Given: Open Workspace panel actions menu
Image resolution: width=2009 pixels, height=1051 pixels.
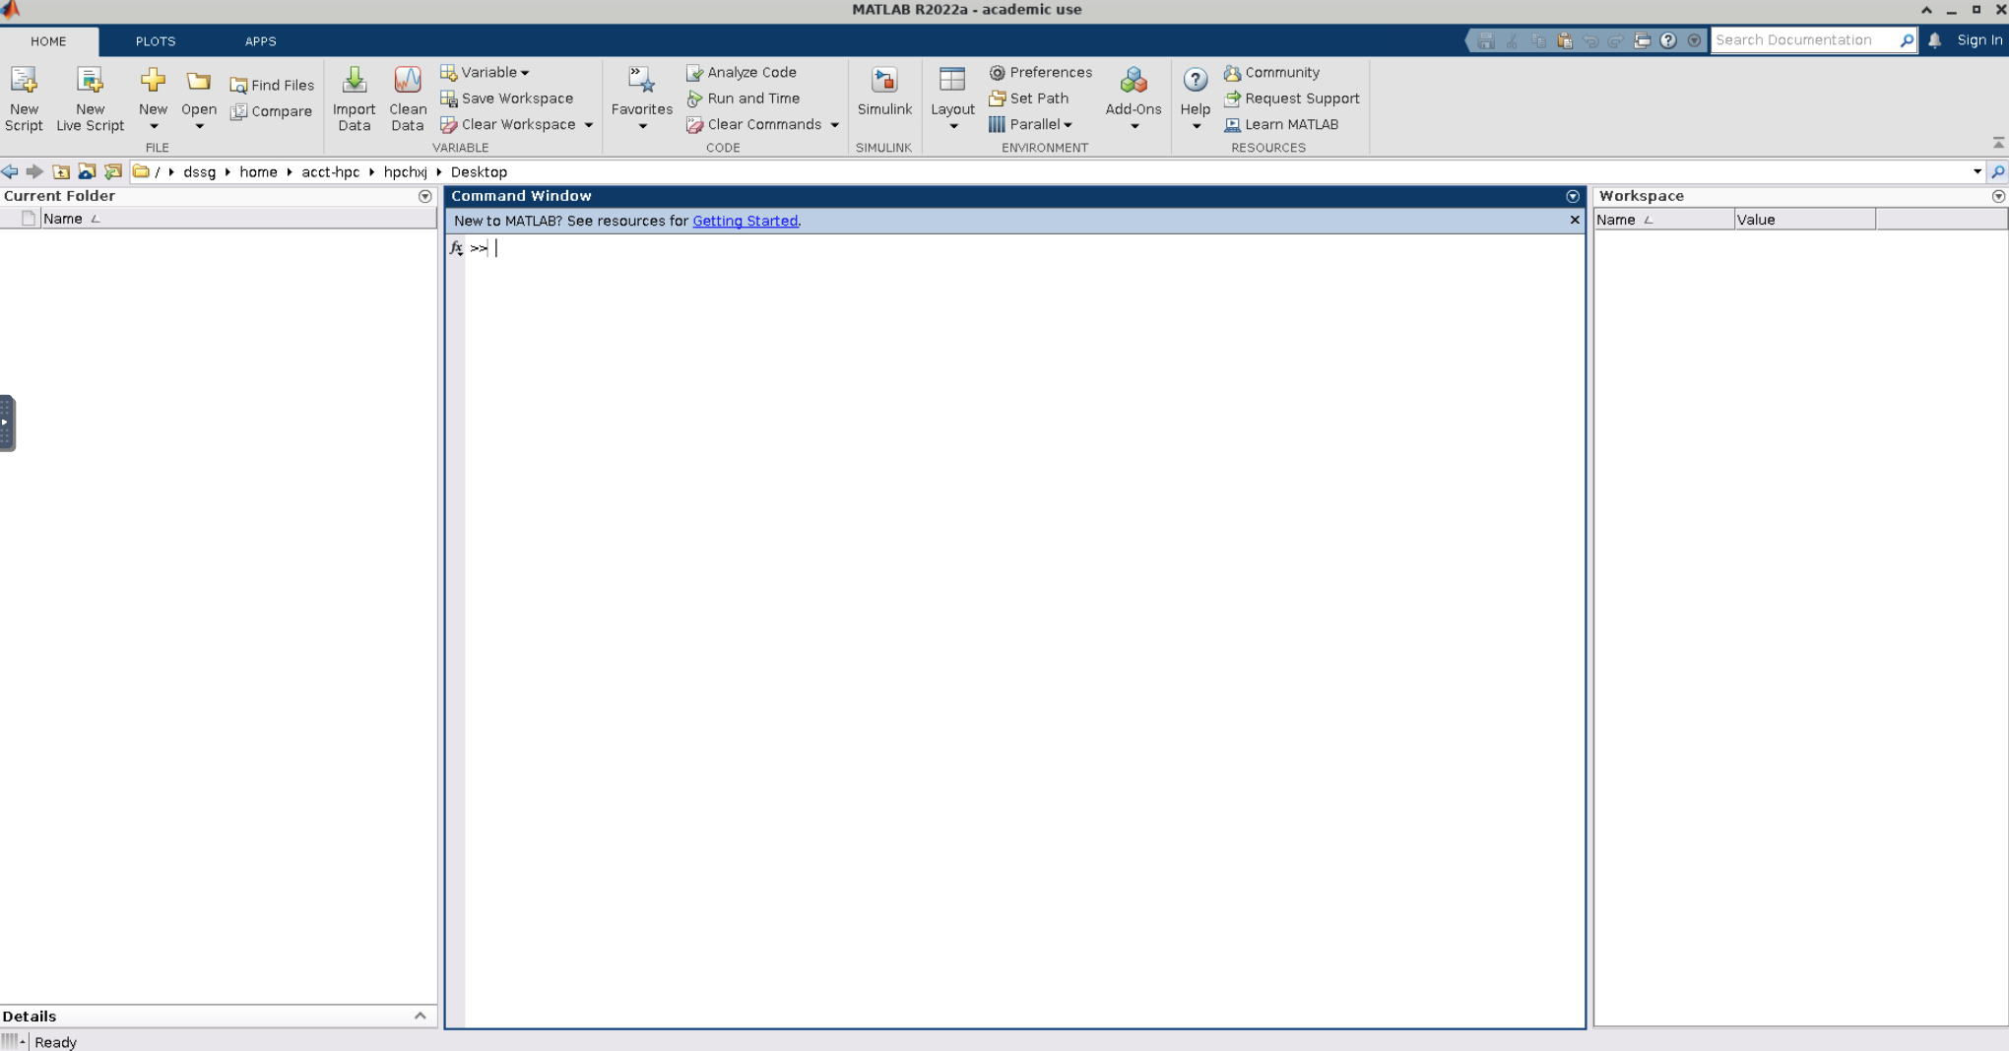Looking at the screenshot, I should [x=1998, y=196].
